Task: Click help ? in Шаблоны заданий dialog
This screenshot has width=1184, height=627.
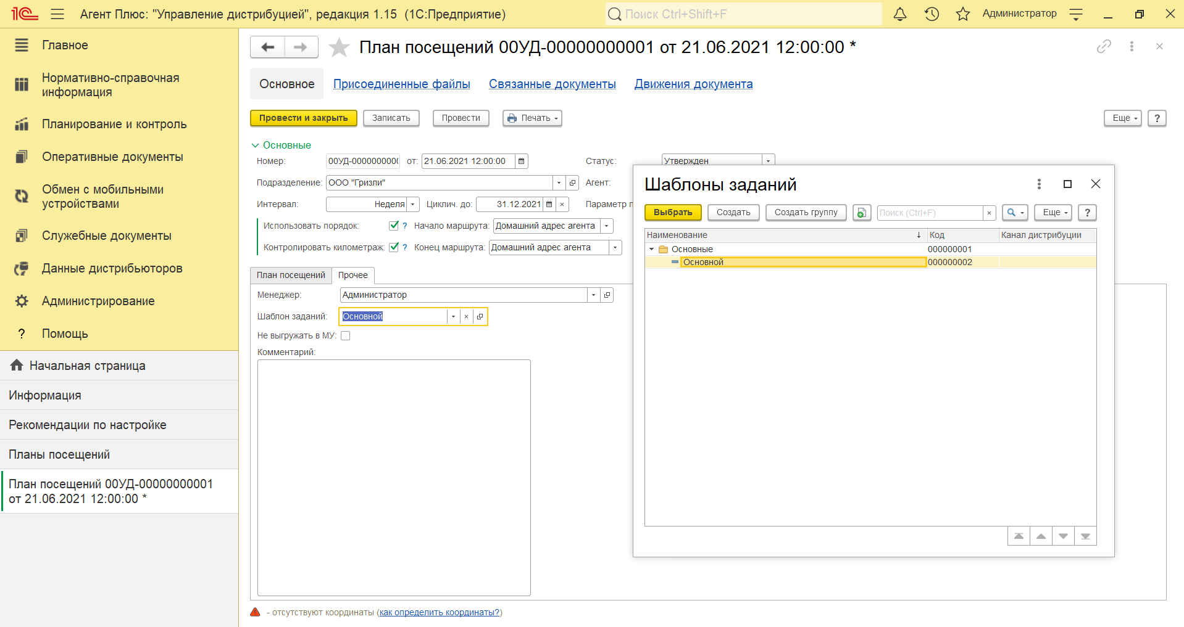Action: coord(1087,212)
